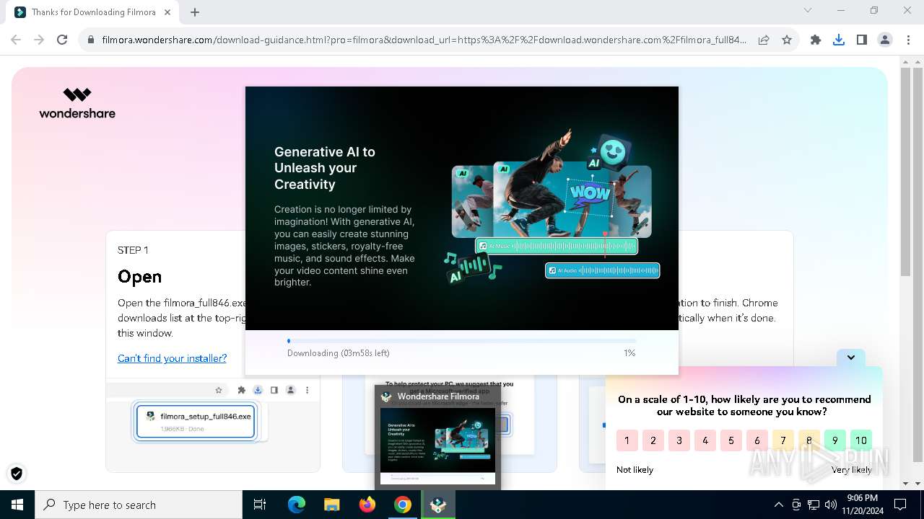The image size is (924, 519).
Task: Close the Thanks for Downloading Filmora tab
Action: click(168, 12)
